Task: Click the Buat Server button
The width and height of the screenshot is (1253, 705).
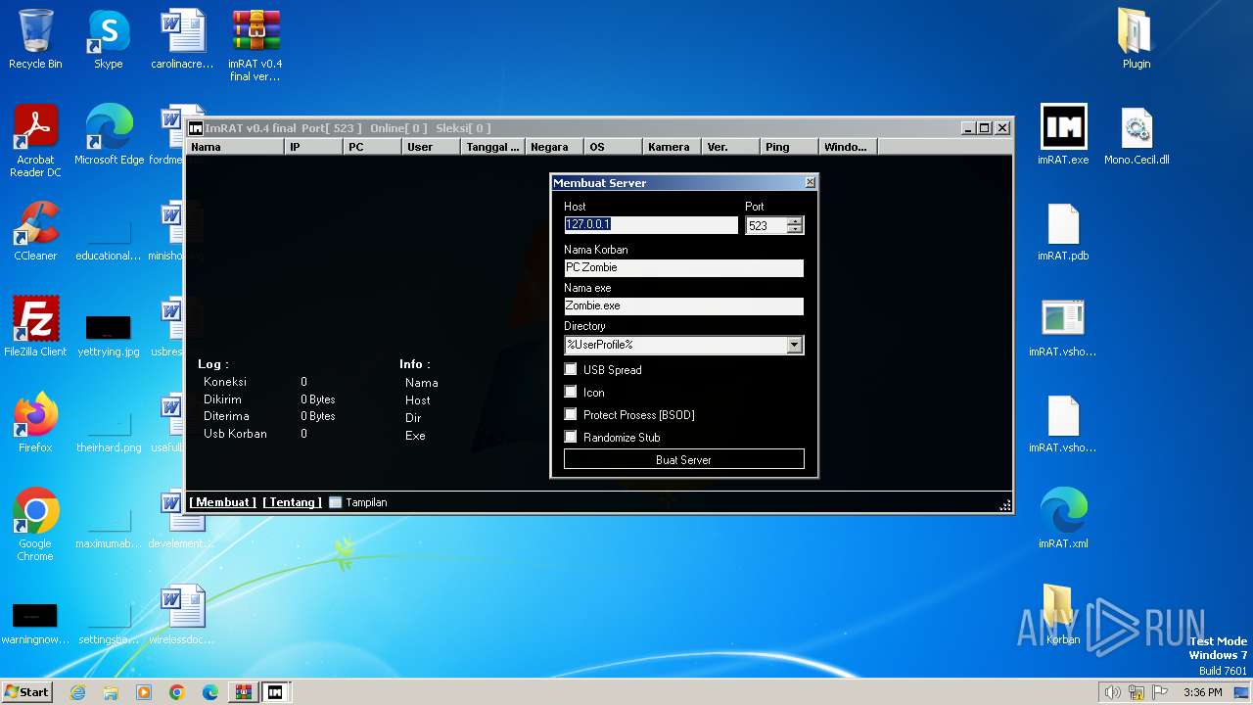Action: pyautogui.click(x=683, y=459)
